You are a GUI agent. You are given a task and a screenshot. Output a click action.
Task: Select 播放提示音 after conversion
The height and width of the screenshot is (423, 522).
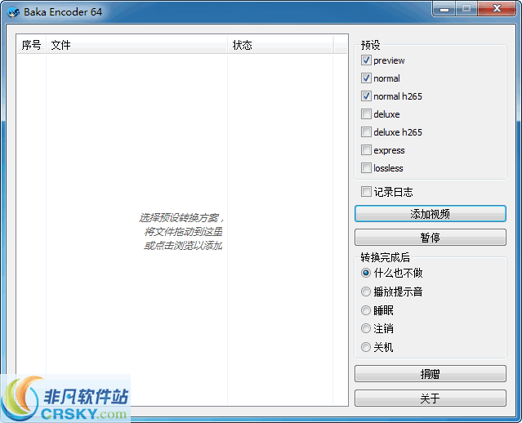tap(366, 292)
